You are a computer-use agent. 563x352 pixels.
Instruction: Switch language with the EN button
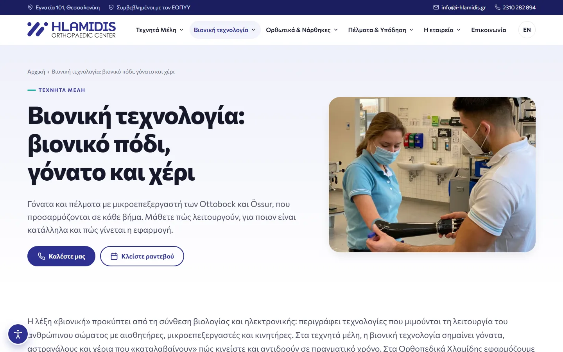pos(527,30)
